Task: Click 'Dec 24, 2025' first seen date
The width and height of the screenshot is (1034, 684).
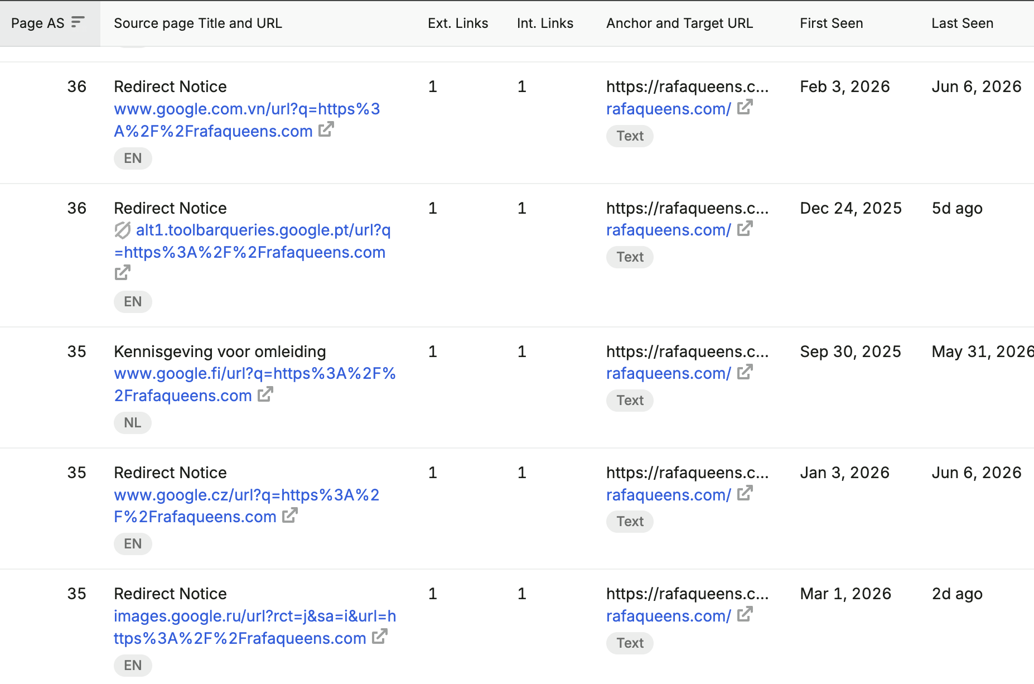Action: pyautogui.click(x=851, y=208)
